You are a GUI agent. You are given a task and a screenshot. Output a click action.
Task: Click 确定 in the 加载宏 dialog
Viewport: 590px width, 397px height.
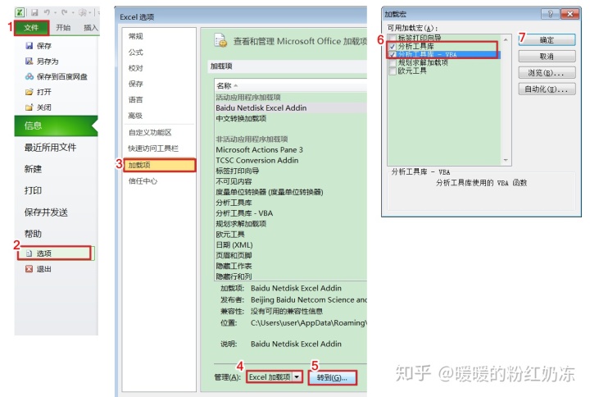click(547, 40)
